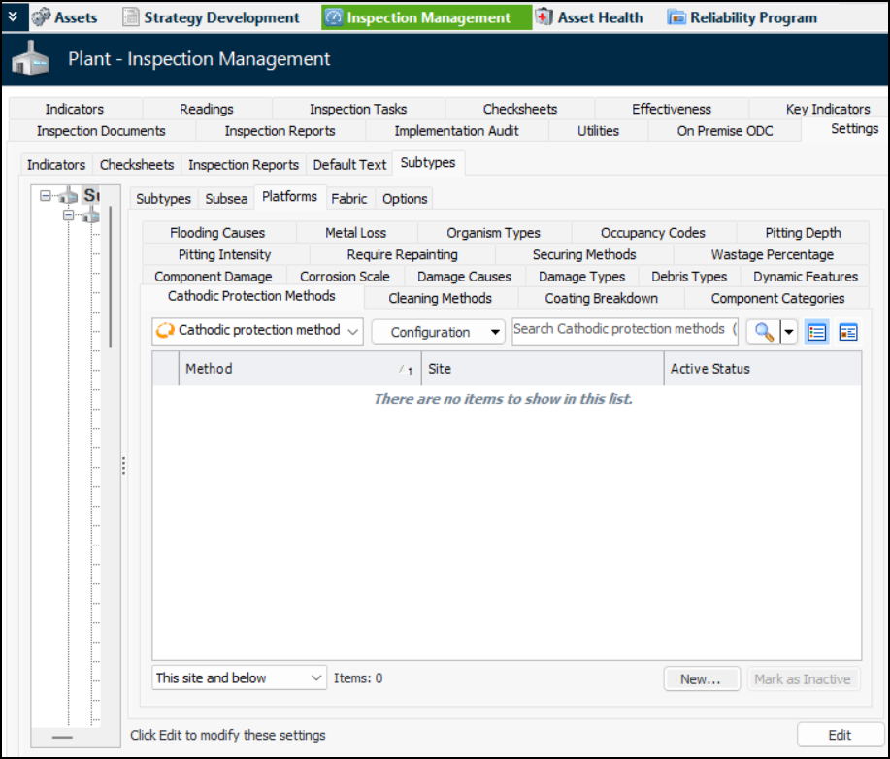Click the Edit button
This screenshot has height=759, width=890.
click(840, 735)
